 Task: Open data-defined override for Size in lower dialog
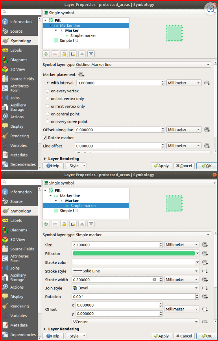pos(205,245)
